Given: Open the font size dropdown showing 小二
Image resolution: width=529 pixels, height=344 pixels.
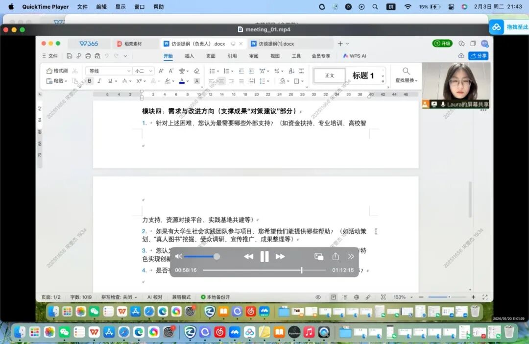Looking at the screenshot, I should [144, 71].
